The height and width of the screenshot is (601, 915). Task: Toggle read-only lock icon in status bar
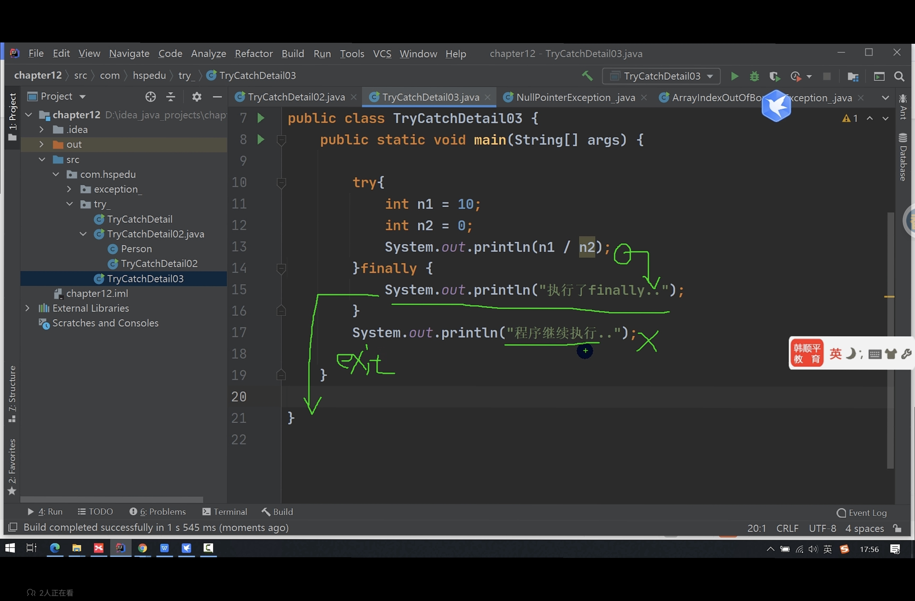897,528
